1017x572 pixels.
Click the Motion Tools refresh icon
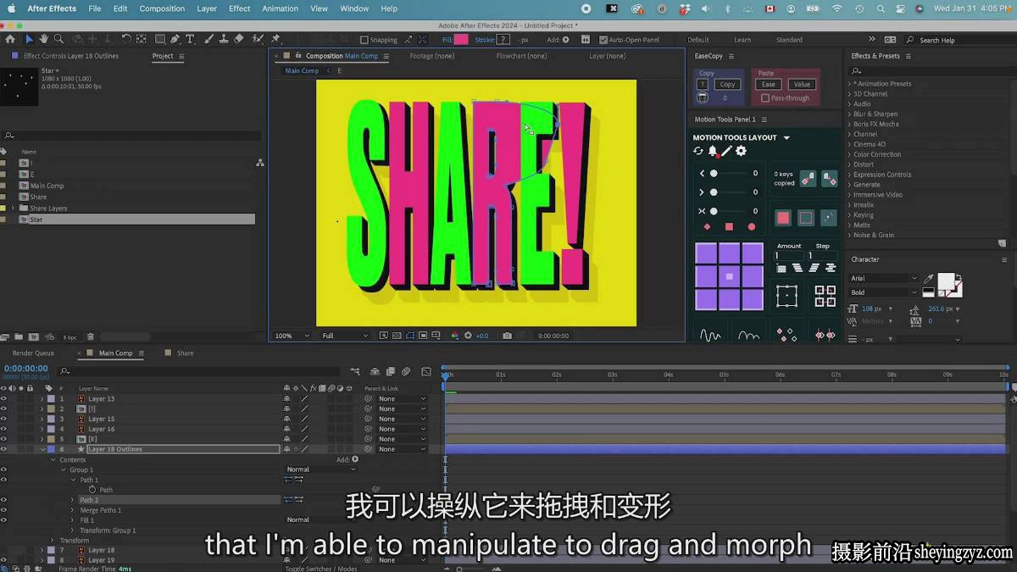698,151
